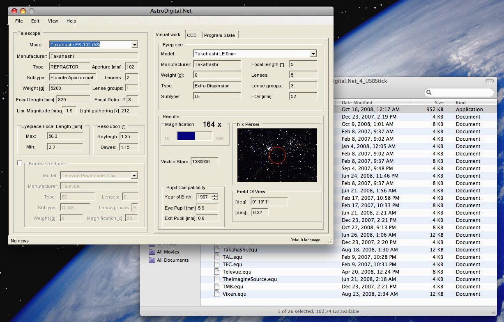Click the Finder status text '1 of 26 selected'
504x322 pixels.
coord(296,311)
